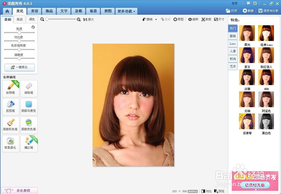Switch to the 边框 frames tab
281x194 pixels.
[x=78, y=11]
